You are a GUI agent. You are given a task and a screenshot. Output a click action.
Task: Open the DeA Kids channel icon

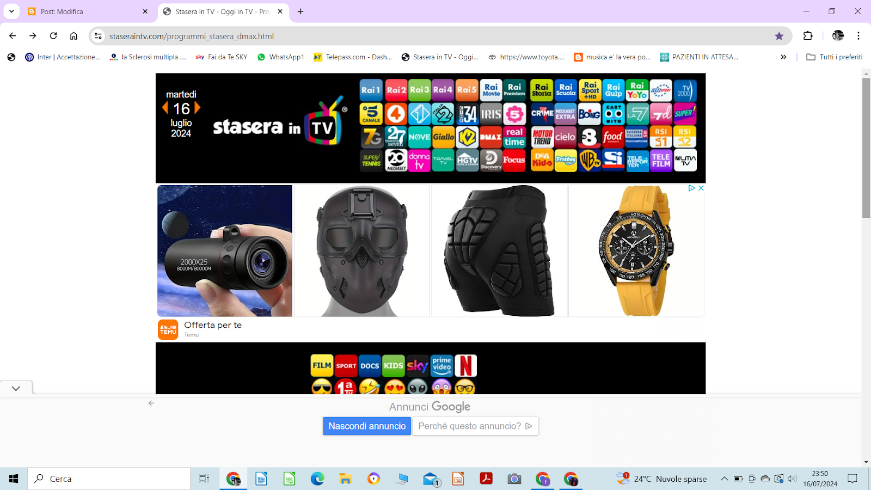tap(542, 161)
